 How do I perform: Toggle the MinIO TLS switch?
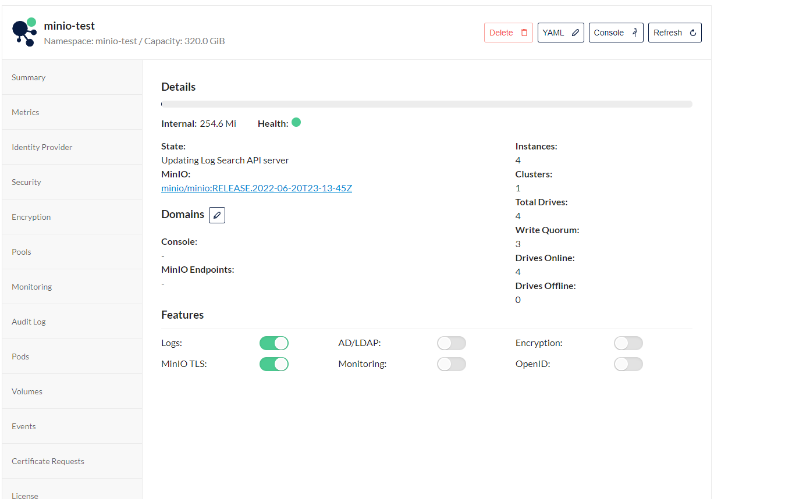pyautogui.click(x=274, y=364)
